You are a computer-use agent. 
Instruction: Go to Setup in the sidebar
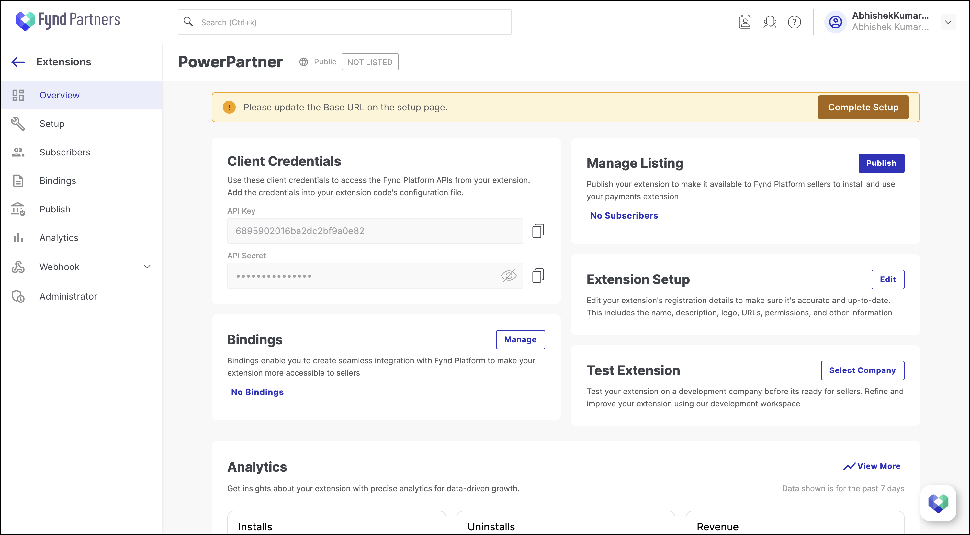52,124
